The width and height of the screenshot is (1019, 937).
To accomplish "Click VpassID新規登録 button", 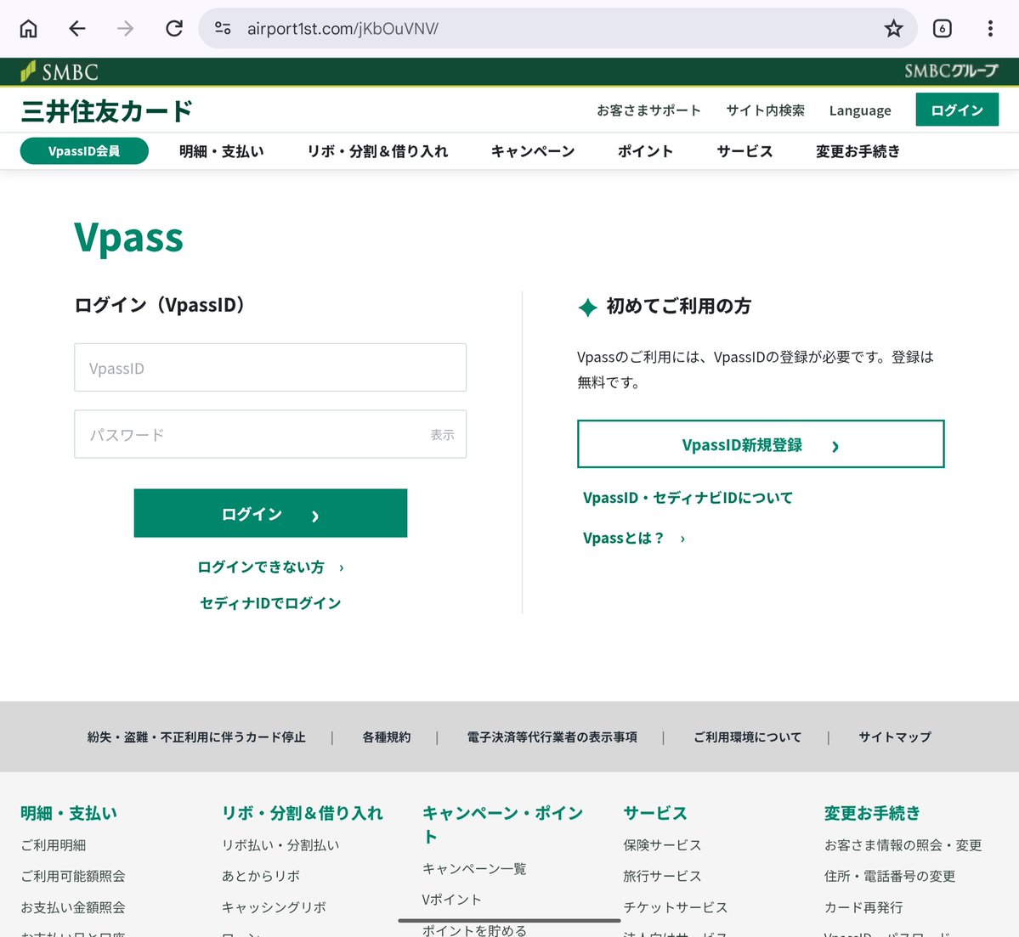I will [x=761, y=444].
